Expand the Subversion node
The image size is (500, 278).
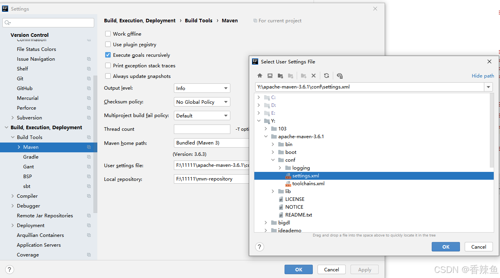13,118
